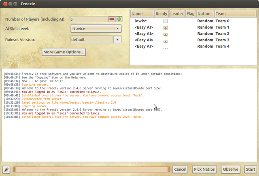
Task: Select player lewis* in list
Action: coord(140,21)
